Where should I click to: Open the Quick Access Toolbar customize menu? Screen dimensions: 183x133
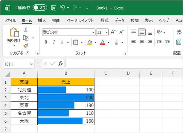click(87, 8)
